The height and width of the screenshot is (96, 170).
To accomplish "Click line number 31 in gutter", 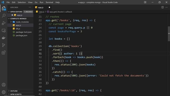I will [40, 54].
